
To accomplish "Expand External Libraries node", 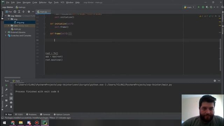I will pyautogui.click(x=6, y=32).
